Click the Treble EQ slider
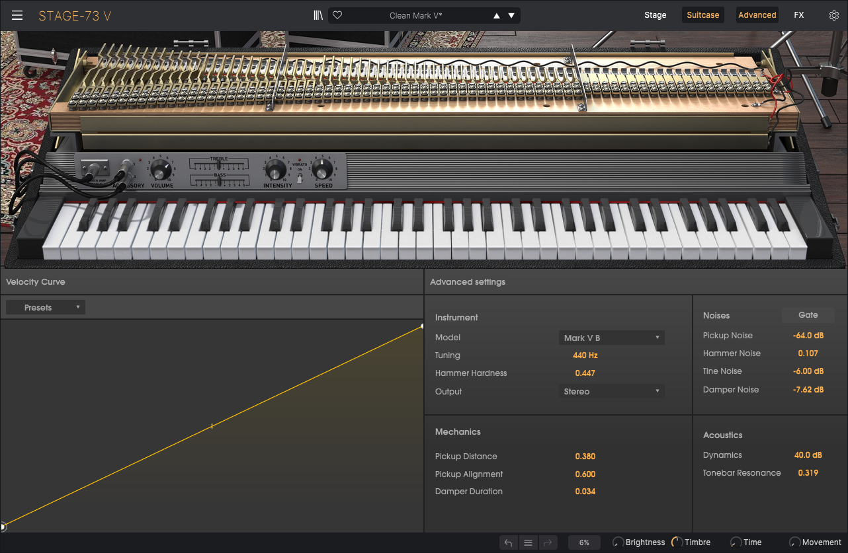The height and width of the screenshot is (553, 848). click(x=218, y=165)
